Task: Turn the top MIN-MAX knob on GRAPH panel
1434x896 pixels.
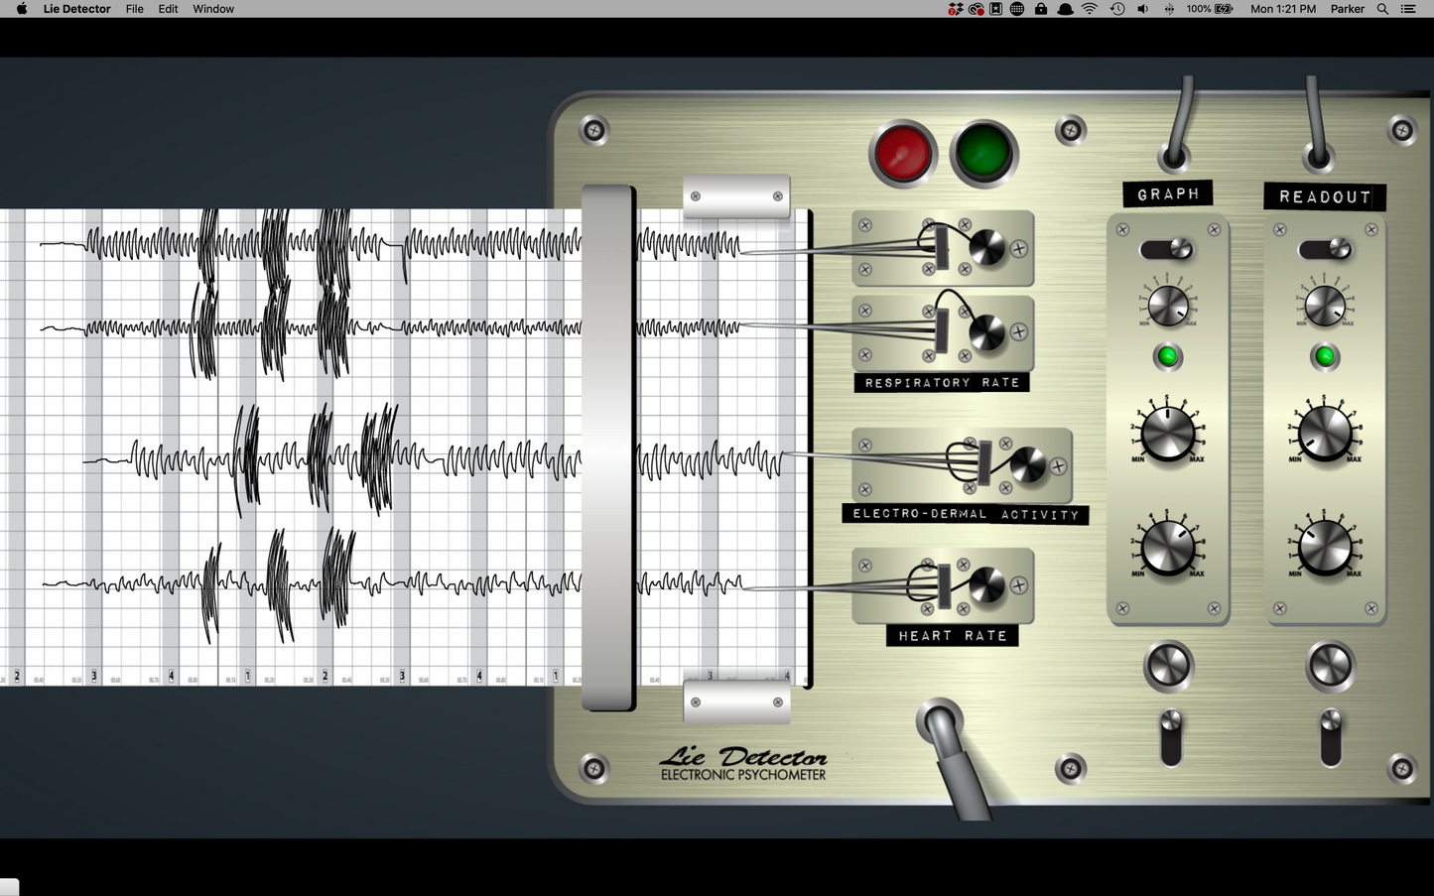Action: tap(1168, 305)
